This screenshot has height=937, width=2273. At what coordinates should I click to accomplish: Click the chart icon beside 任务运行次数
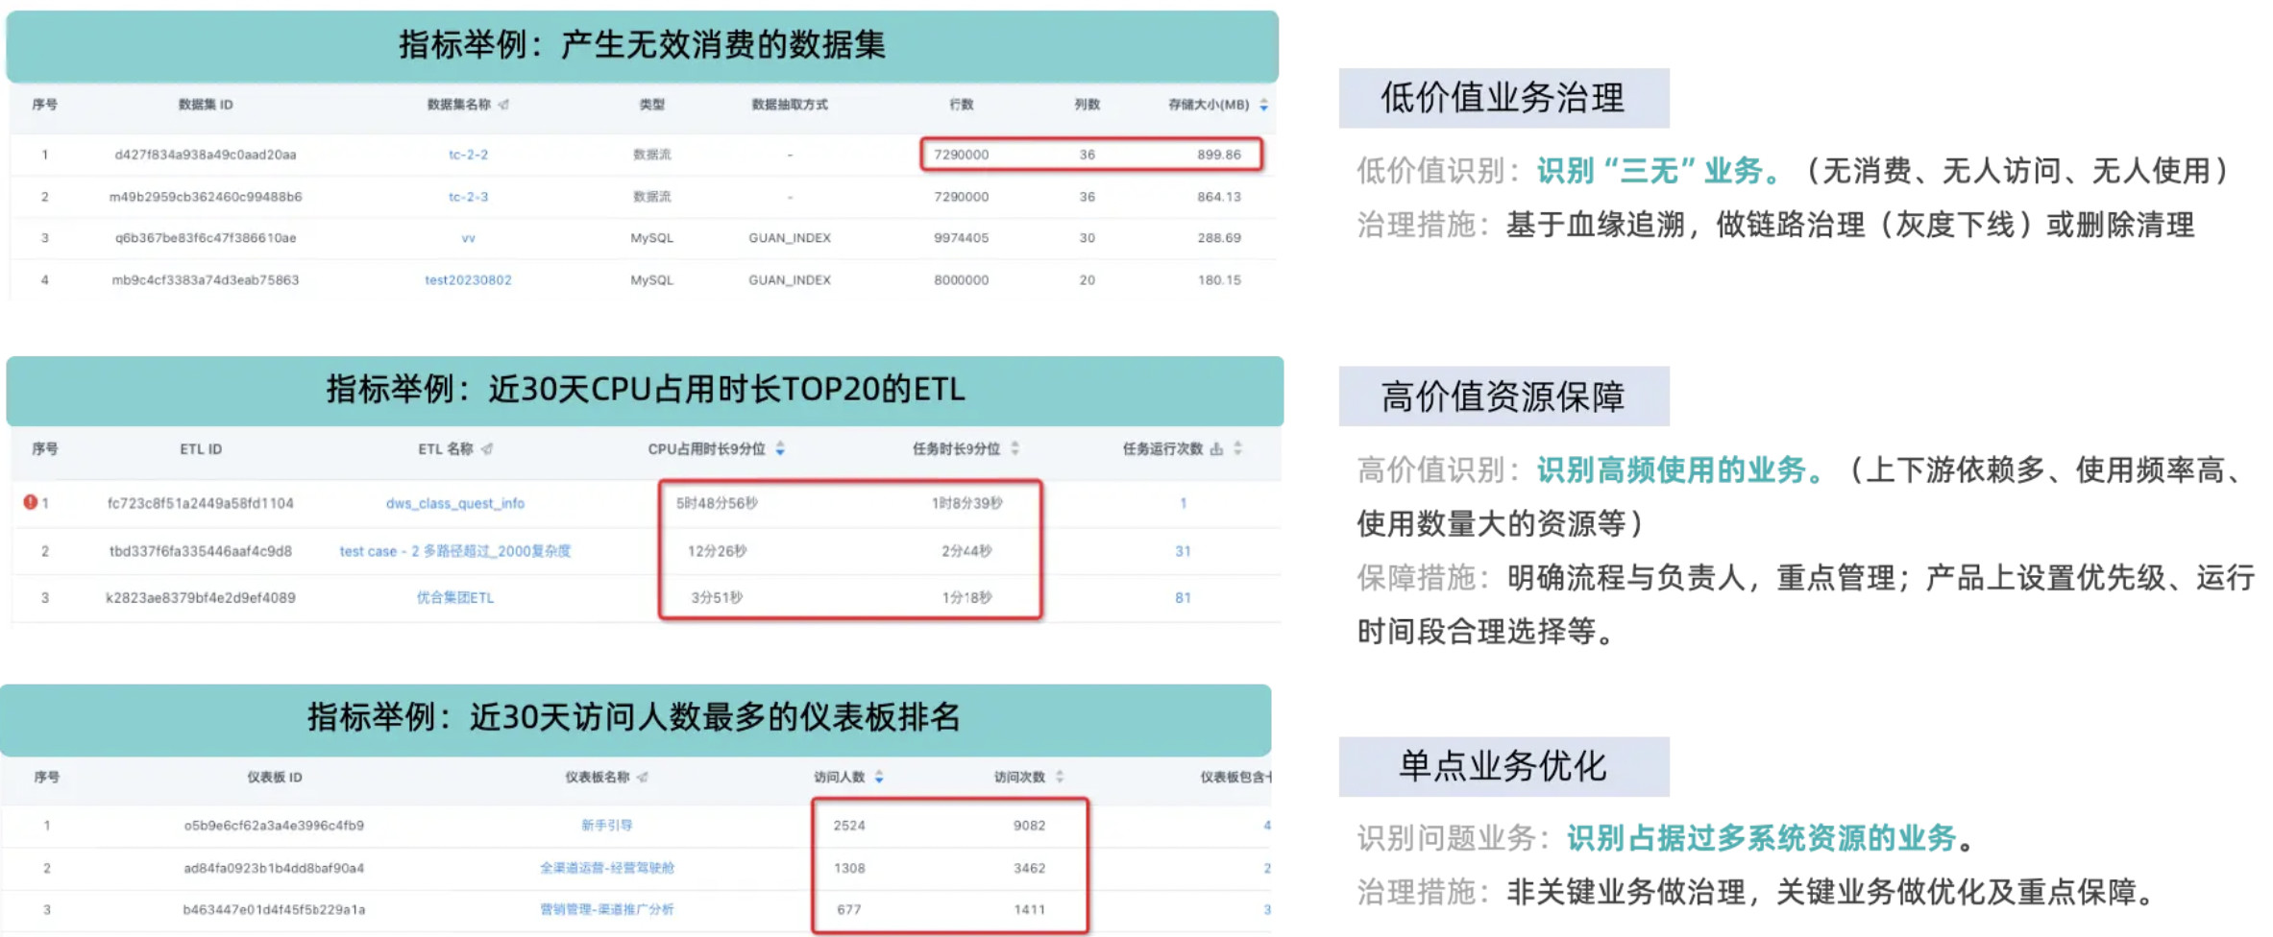pos(1216,449)
